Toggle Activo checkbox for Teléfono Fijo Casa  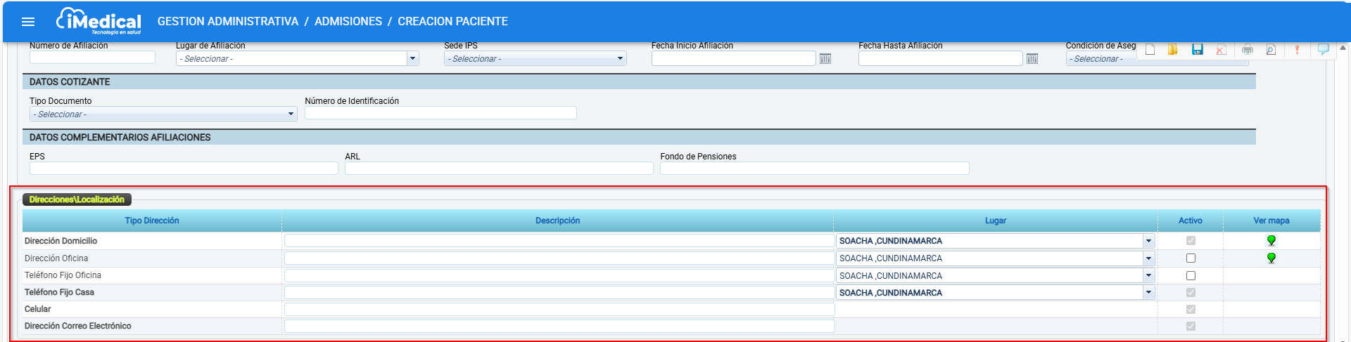point(1191,293)
